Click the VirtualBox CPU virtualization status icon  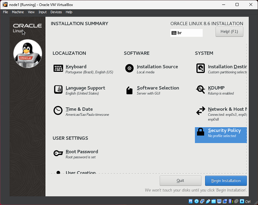[230, 201]
